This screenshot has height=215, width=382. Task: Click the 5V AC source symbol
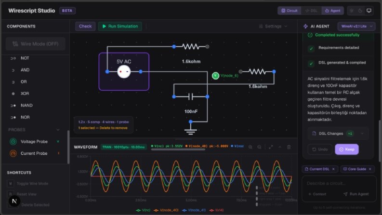coord(124,72)
